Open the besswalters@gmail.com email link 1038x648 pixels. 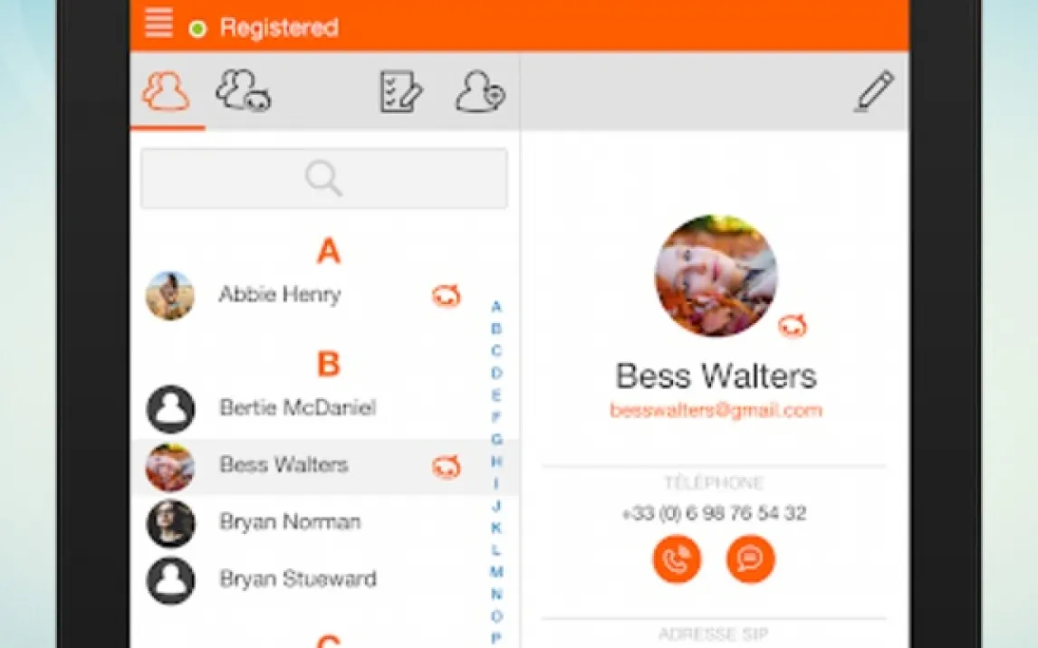pos(716,410)
